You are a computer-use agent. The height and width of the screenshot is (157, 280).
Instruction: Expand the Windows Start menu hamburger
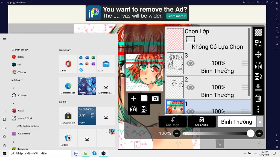click(x=4, y=39)
